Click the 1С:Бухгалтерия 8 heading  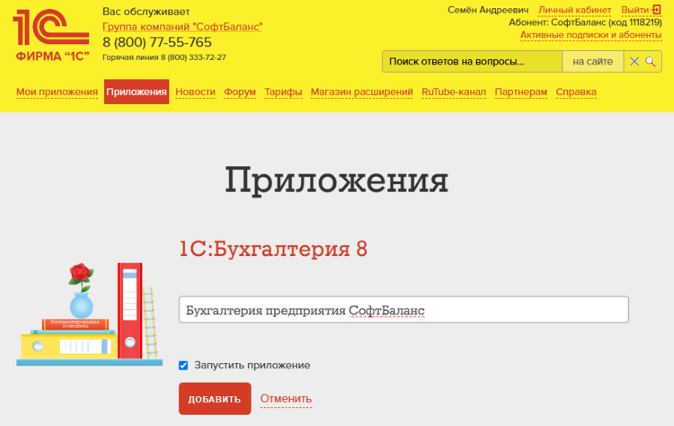coord(273,249)
